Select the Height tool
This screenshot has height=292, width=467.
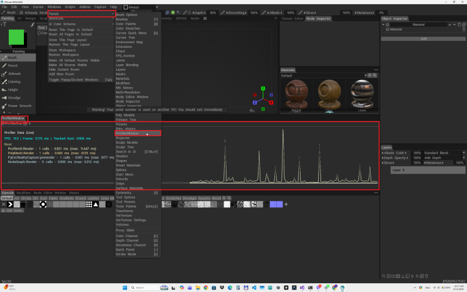coord(18,90)
